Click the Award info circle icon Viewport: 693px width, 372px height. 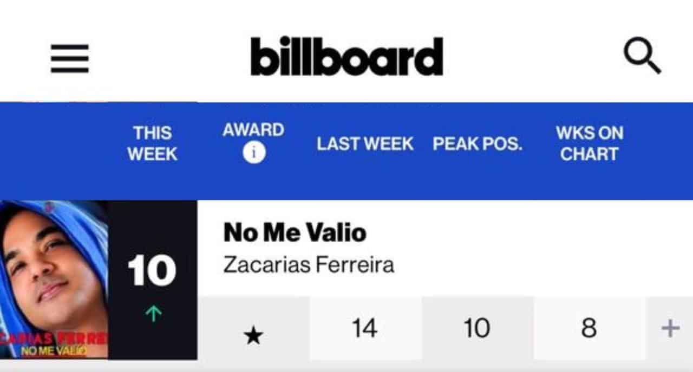(254, 154)
